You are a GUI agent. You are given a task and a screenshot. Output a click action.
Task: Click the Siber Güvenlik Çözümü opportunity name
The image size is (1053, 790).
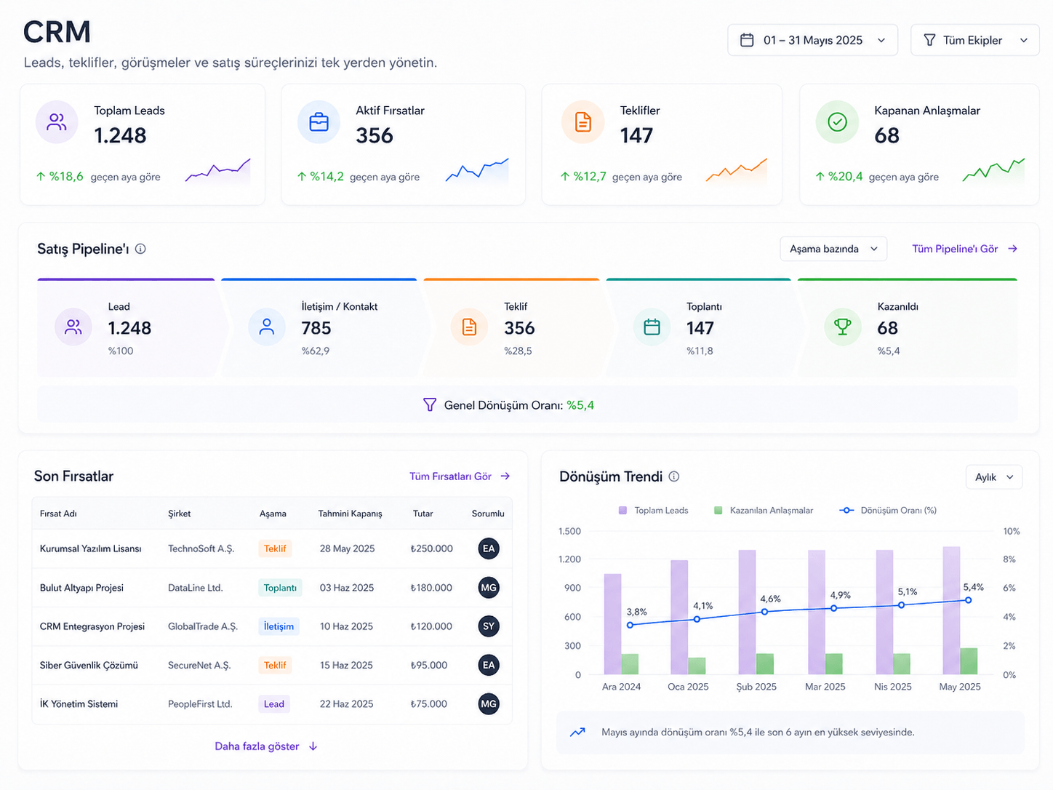(89, 665)
